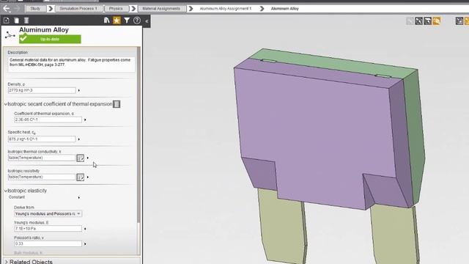Open the resistivity table editor icon
The height and width of the screenshot is (264, 469).
coord(80,177)
